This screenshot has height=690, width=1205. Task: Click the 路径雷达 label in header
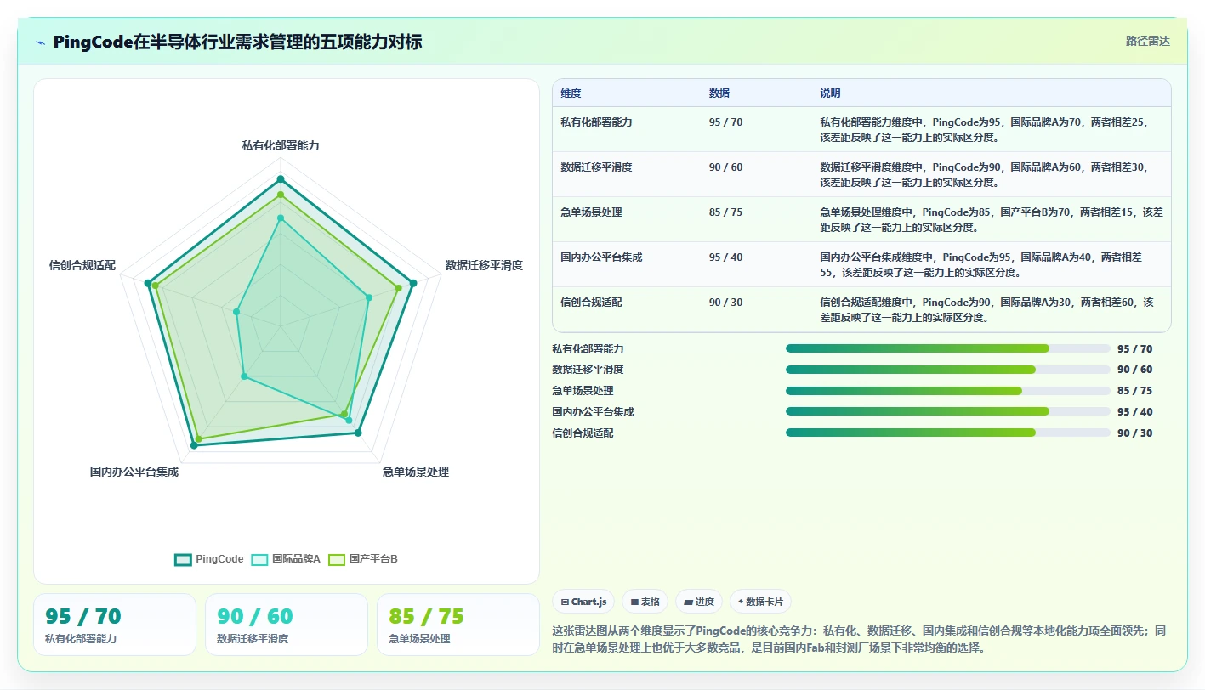pos(1148,41)
